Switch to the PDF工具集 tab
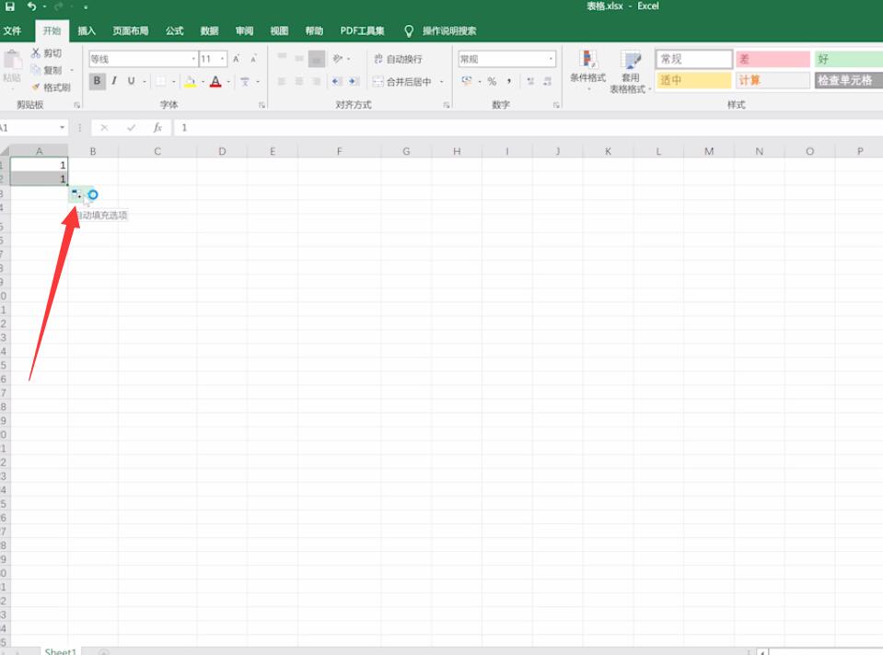883x655 pixels. point(362,31)
